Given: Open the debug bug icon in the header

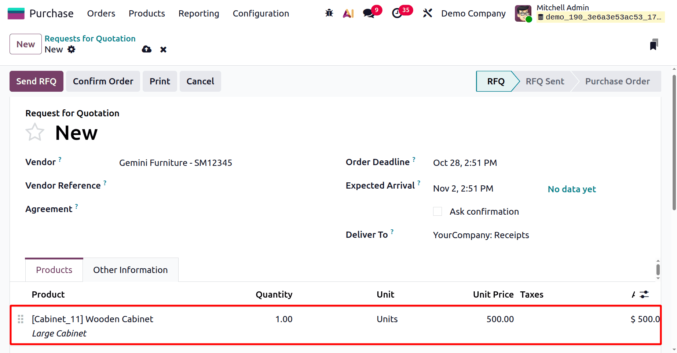Looking at the screenshot, I should click(x=329, y=13).
